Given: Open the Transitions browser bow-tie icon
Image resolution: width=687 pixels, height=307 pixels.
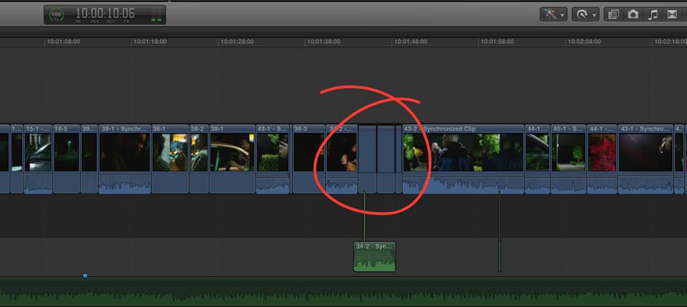Looking at the screenshot, I should coord(672,14).
